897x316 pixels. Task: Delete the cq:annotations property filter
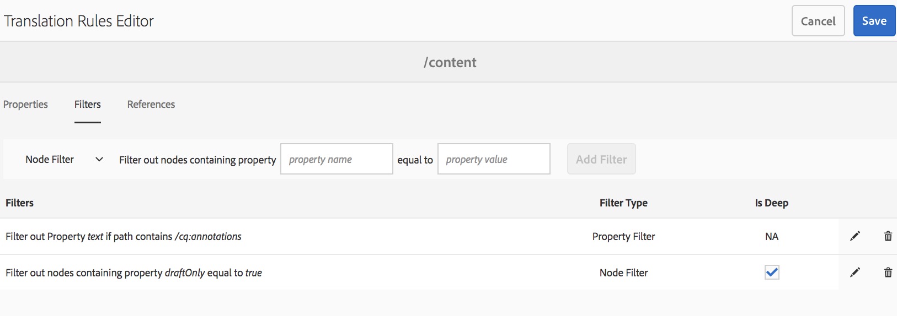click(888, 236)
